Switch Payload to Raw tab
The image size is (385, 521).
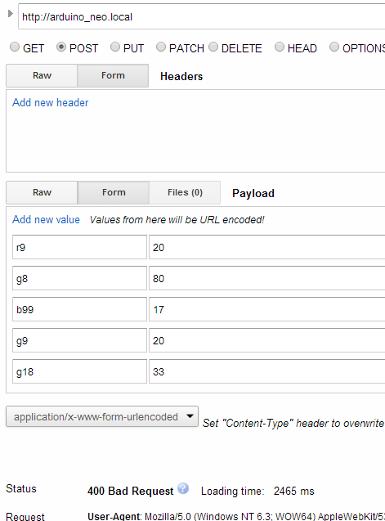(x=42, y=193)
